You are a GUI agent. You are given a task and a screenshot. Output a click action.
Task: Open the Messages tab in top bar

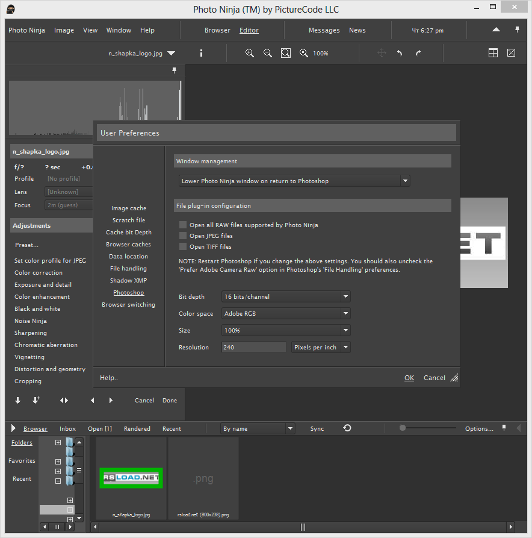tap(324, 30)
